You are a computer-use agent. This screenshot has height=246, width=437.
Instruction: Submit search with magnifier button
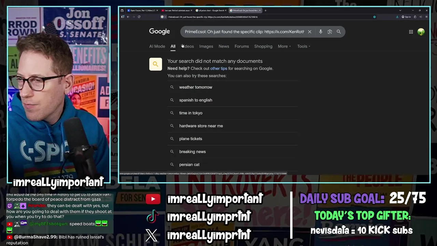point(339,32)
